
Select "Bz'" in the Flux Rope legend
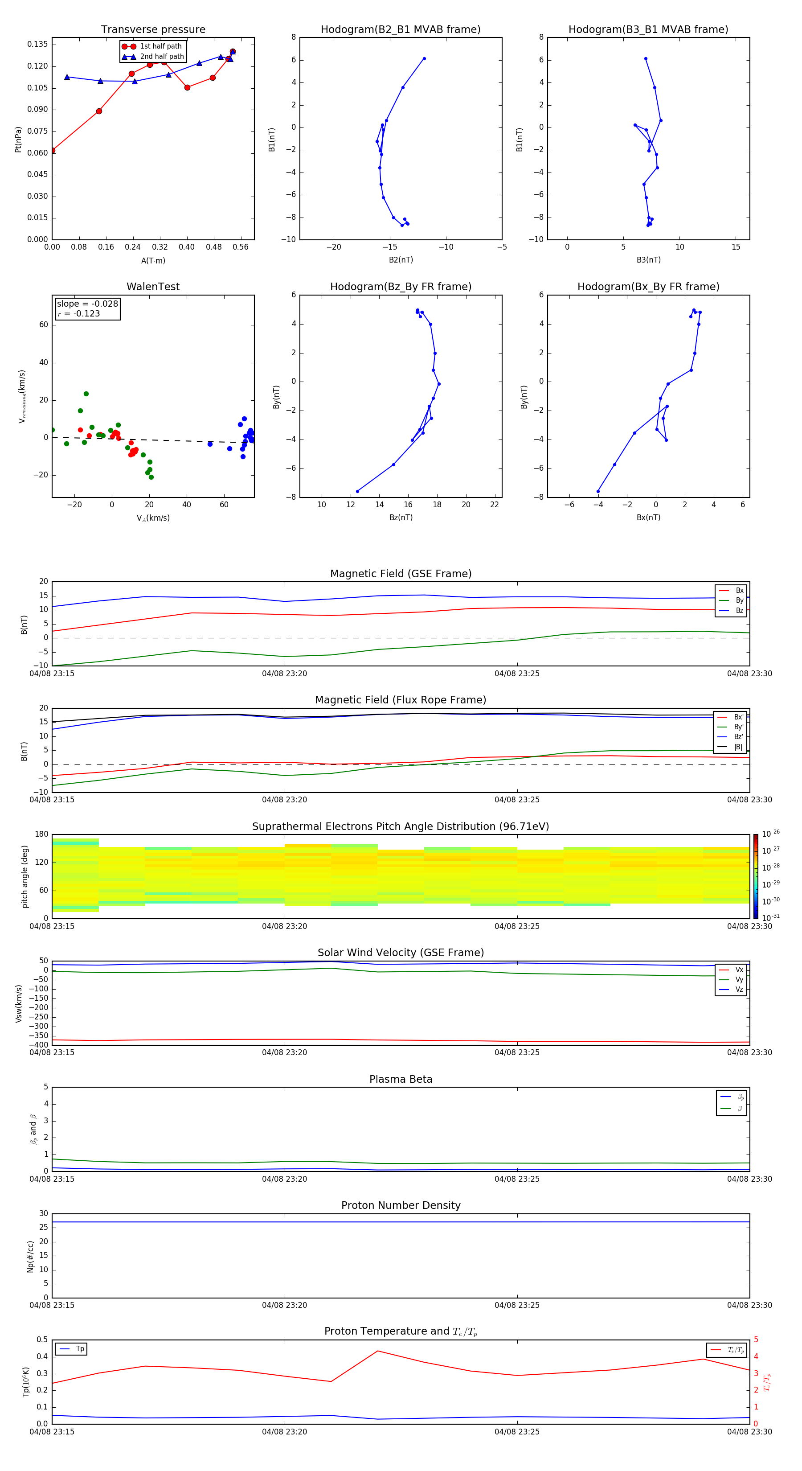point(730,737)
